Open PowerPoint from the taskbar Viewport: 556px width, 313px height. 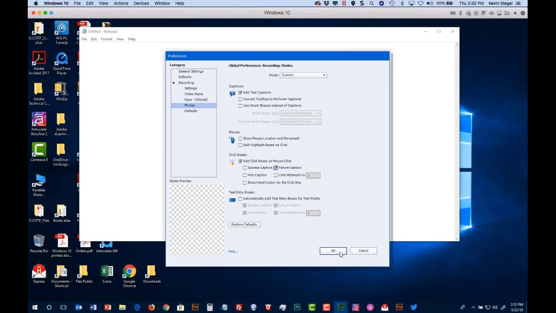[108, 307]
